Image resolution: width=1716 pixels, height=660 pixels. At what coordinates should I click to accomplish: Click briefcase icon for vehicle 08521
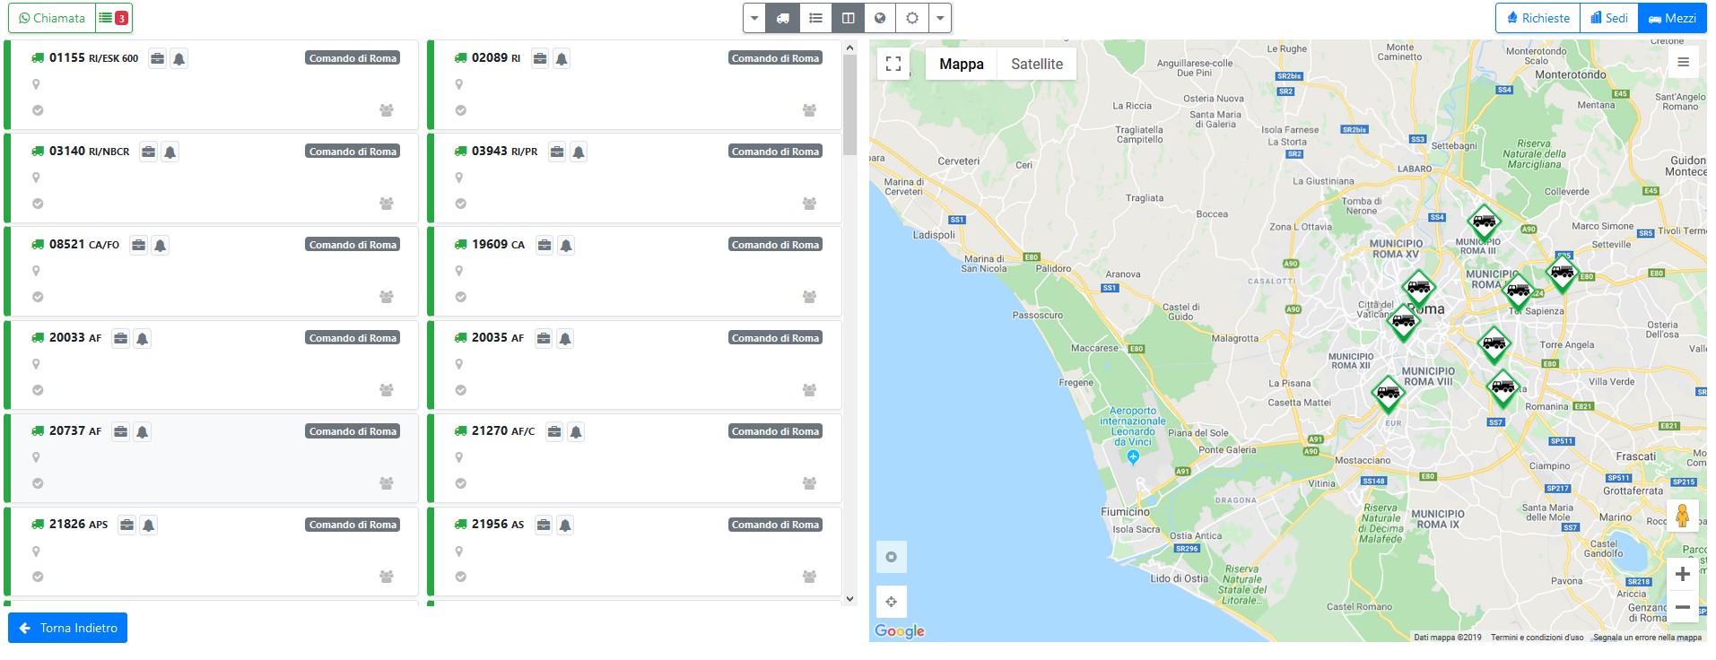point(138,245)
